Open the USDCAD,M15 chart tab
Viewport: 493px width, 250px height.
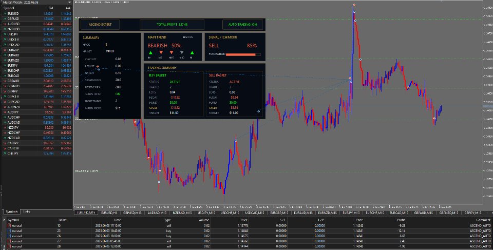pos(255,213)
